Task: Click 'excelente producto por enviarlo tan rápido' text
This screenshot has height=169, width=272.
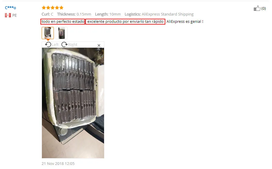Action: pyautogui.click(x=125, y=22)
